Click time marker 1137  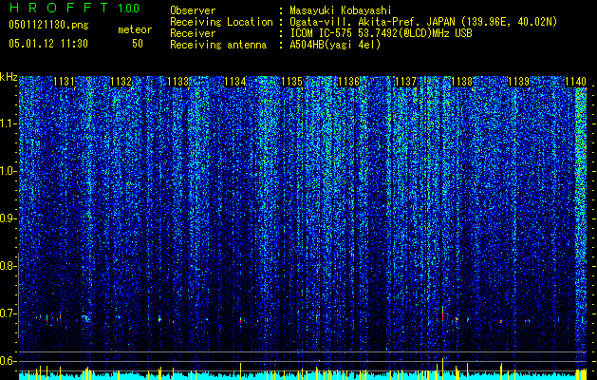pos(405,82)
